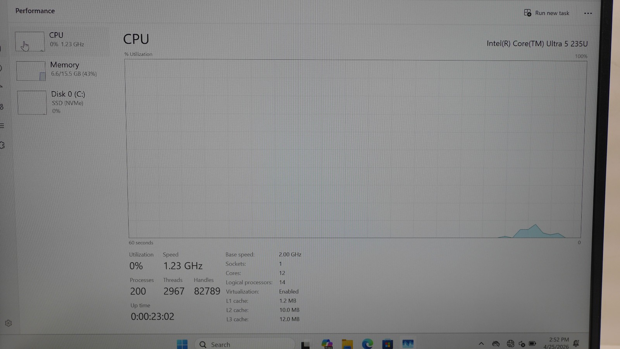Click the up time value 0:00:23:02
Viewport: 620px width, 349px height.
coord(152,316)
